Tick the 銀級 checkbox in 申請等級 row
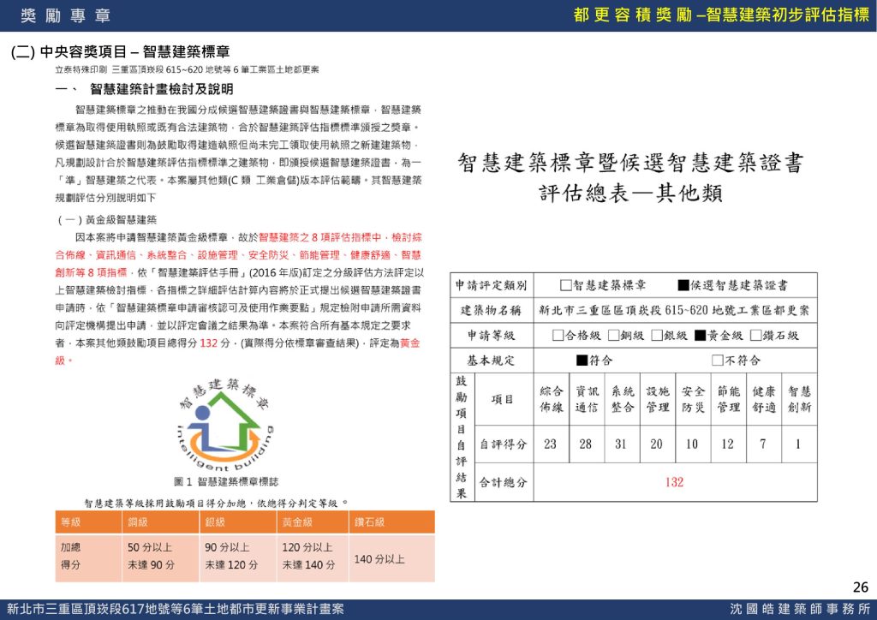This screenshot has height=620, width=877. click(x=657, y=335)
